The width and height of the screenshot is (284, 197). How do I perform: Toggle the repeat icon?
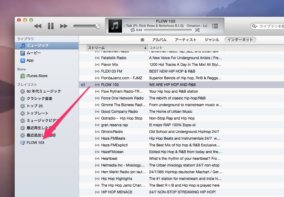132,30
